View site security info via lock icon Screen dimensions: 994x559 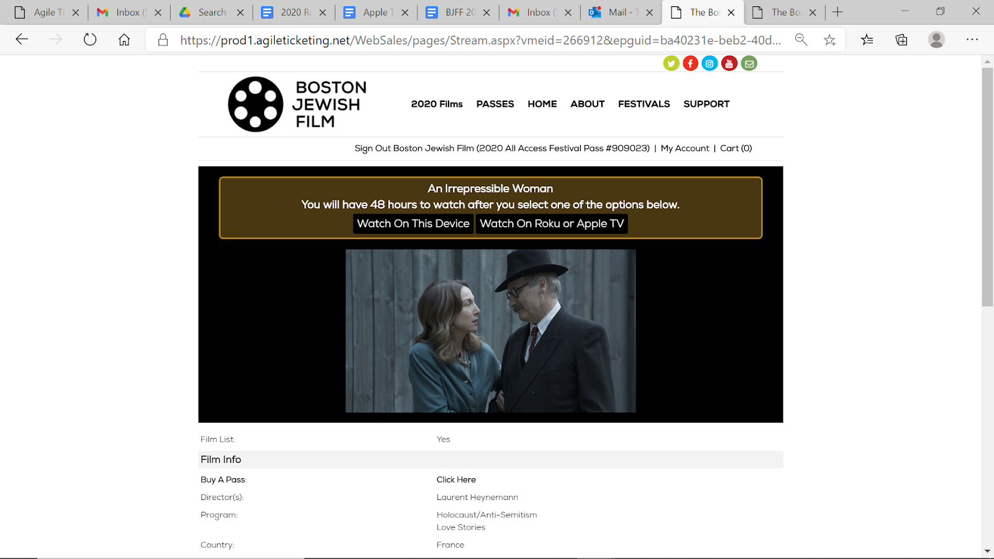163,40
